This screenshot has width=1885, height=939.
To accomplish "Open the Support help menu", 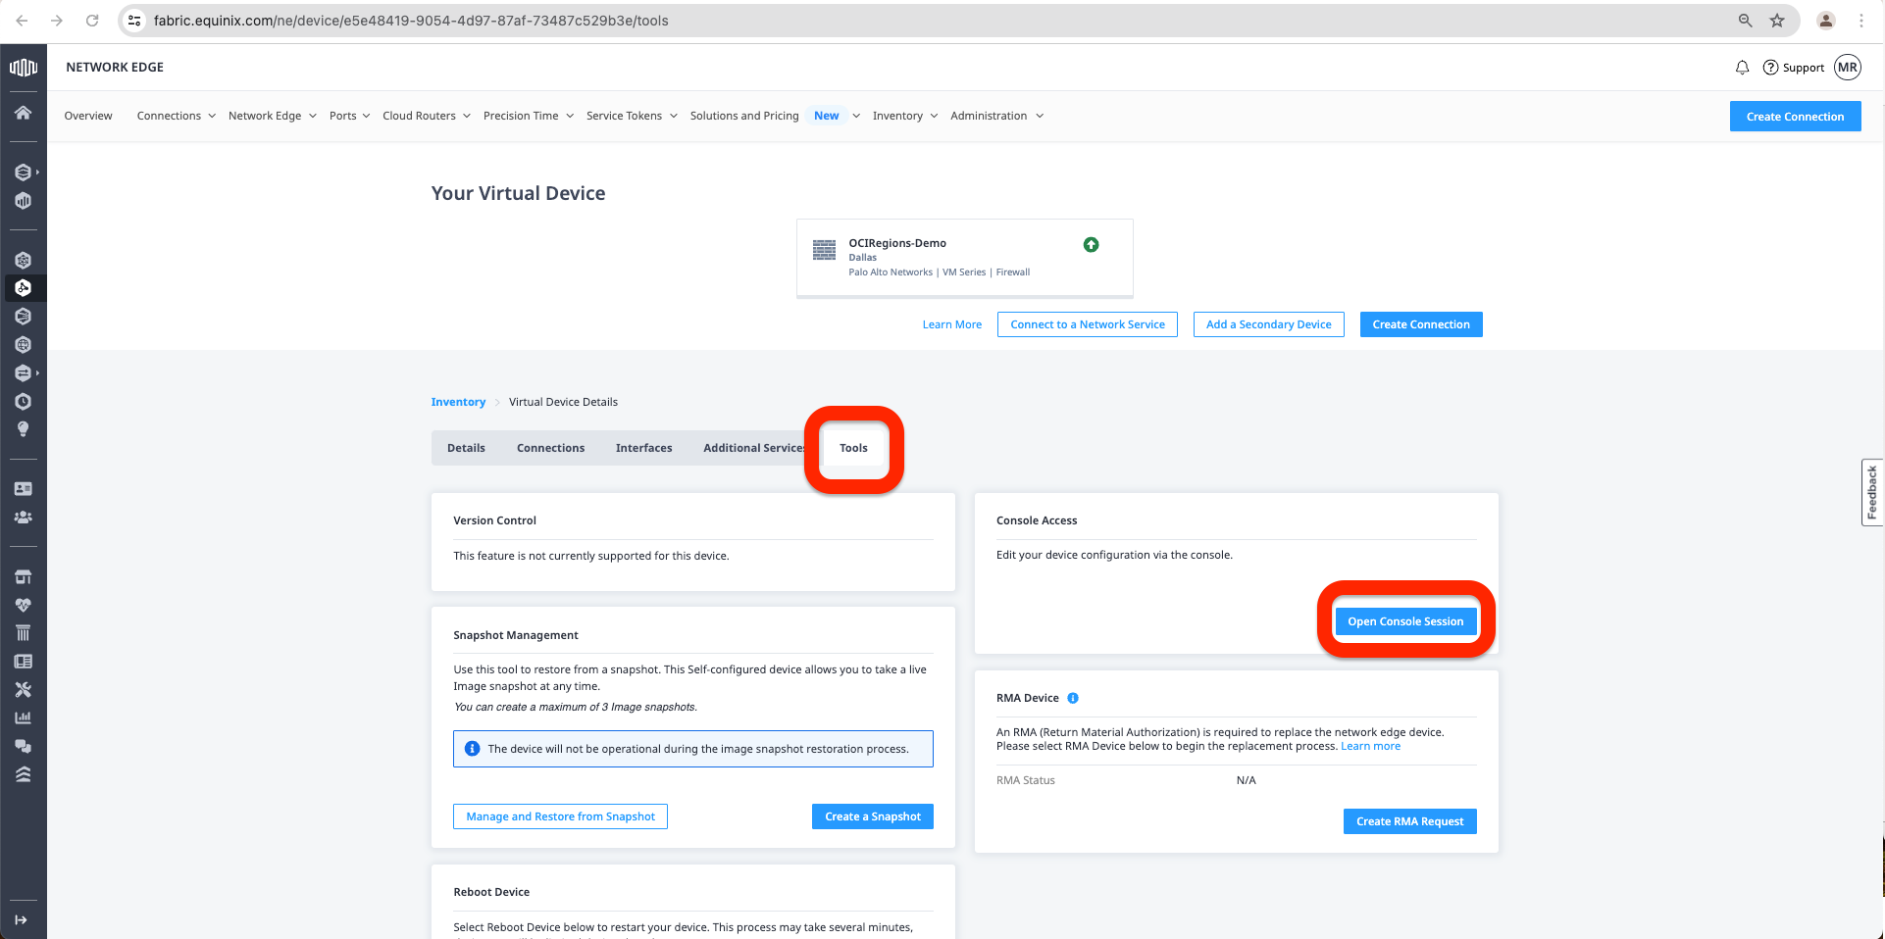I will 1794,68.
